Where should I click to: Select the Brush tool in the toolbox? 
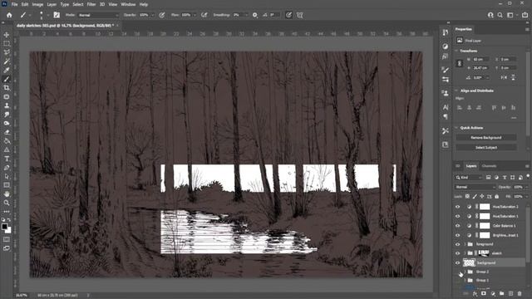[7, 79]
